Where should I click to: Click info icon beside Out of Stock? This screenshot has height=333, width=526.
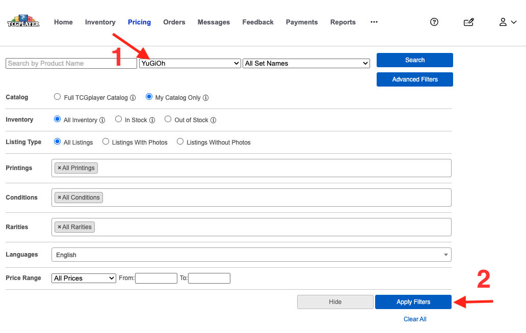click(214, 120)
